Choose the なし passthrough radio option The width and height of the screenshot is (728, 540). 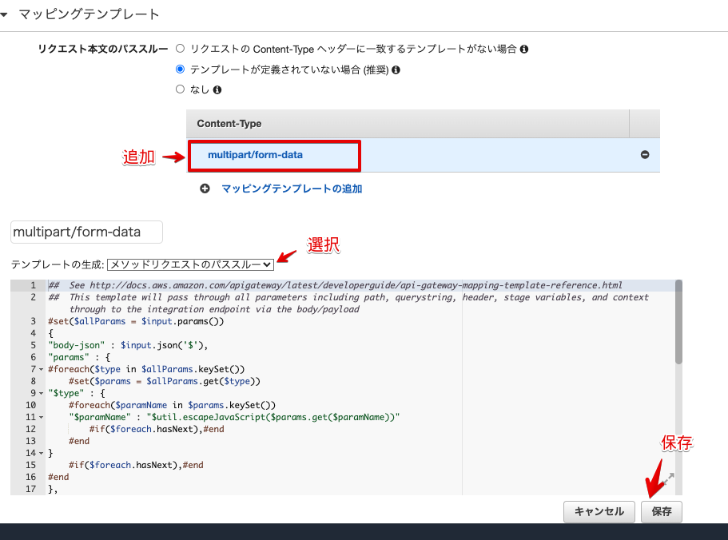click(x=181, y=89)
